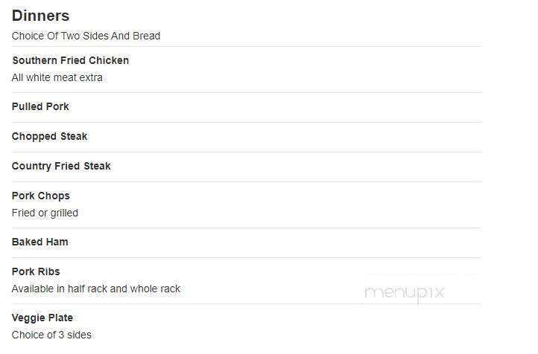The width and height of the screenshot is (538, 354).
Task: Click the Pork Chops menu item
Action: coord(41,196)
